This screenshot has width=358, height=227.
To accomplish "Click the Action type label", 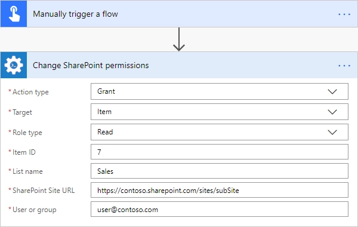I will click(30, 92).
